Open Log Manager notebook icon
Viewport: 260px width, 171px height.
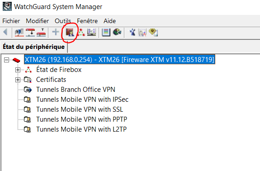tap(106, 32)
